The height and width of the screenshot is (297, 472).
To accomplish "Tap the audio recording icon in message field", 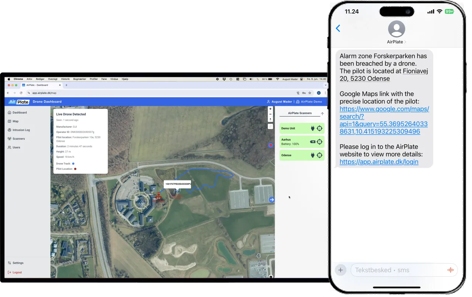I will pos(450,270).
